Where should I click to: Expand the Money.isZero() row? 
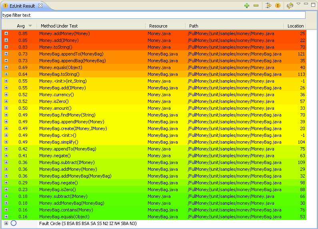pyautogui.click(x=6, y=101)
